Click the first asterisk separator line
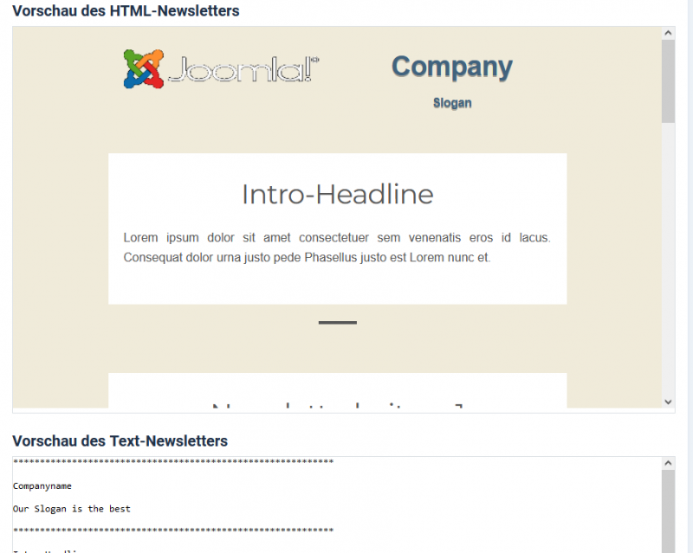This screenshot has width=693, height=553. 173,463
